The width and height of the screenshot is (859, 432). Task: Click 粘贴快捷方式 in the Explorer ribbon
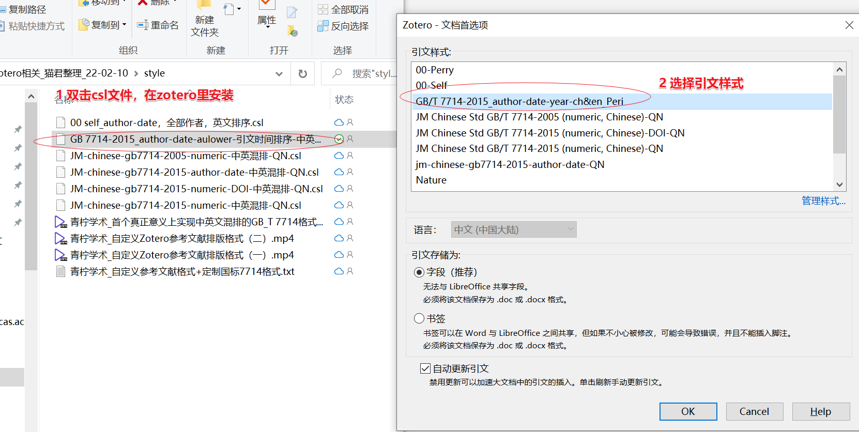(x=32, y=26)
